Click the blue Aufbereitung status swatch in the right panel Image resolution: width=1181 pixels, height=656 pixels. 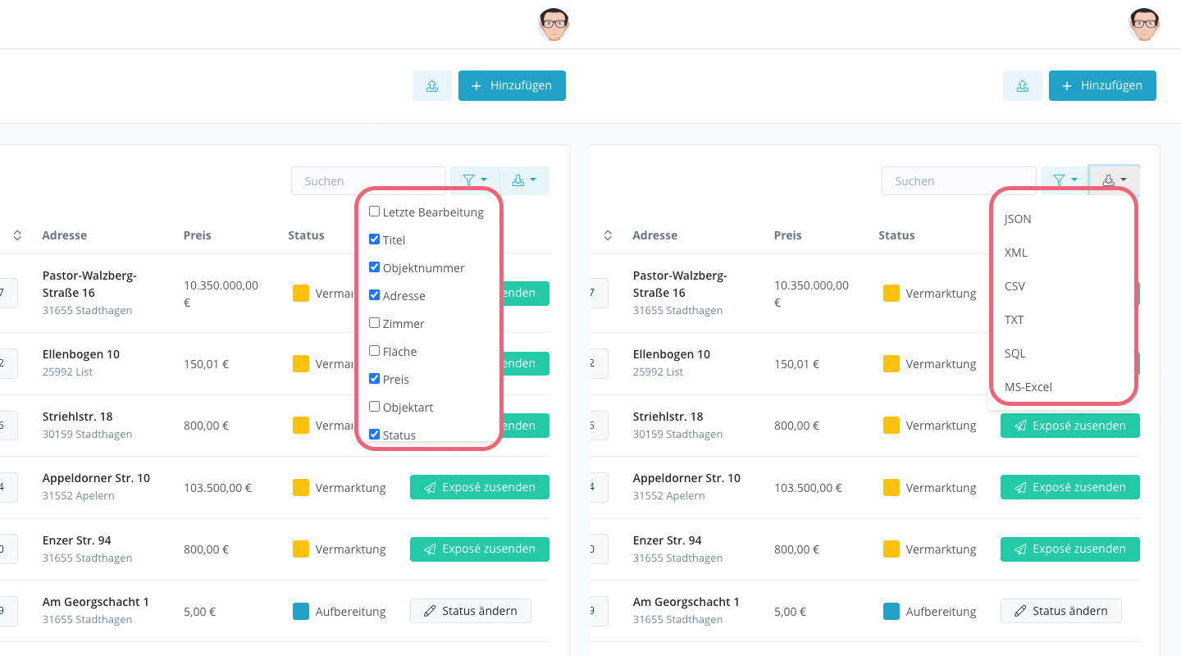pos(891,611)
